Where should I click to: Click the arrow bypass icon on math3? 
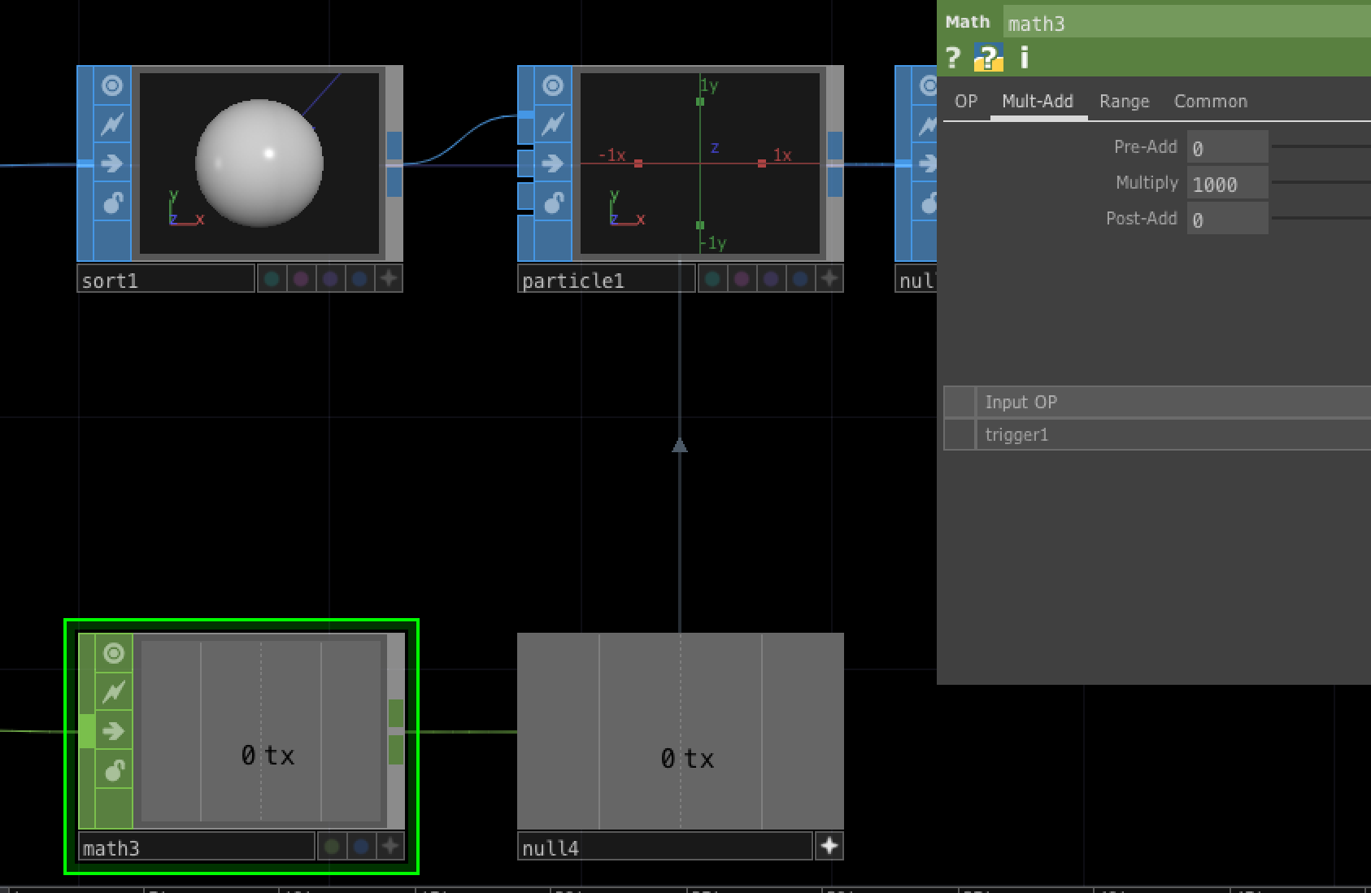pyautogui.click(x=114, y=731)
